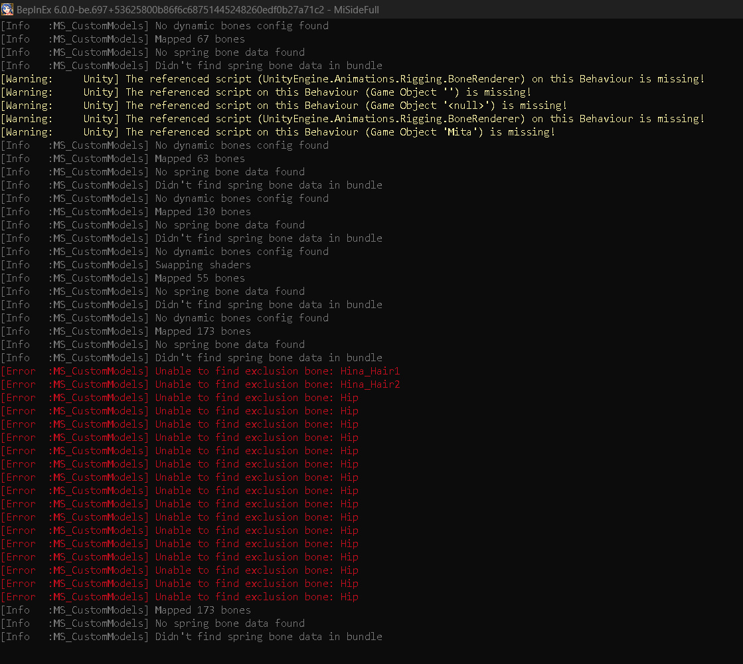Click the warning with empty Game Object ''
Image resolution: width=743 pixels, height=664 pixels.
[x=329, y=92]
